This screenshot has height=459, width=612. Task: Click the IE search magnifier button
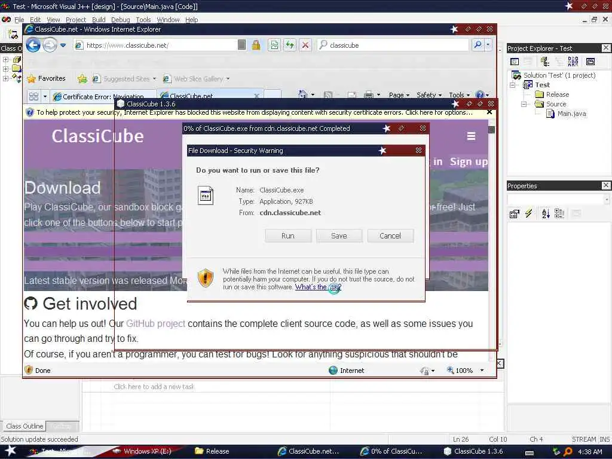[478, 45]
